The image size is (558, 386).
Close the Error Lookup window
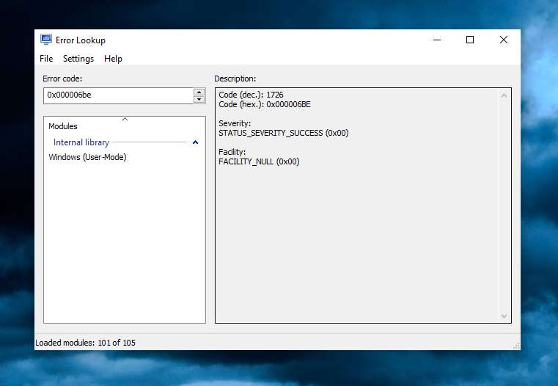click(504, 40)
